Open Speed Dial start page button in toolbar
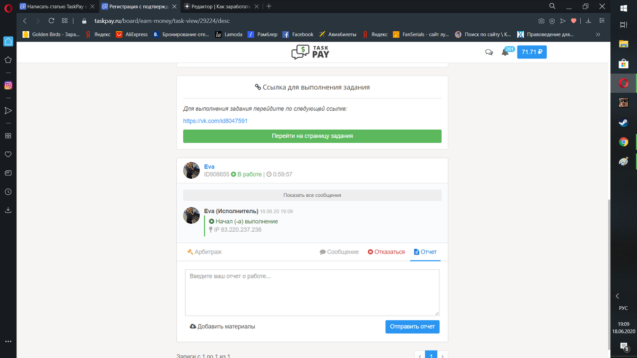This screenshot has height=358, width=637. pyautogui.click(x=65, y=21)
